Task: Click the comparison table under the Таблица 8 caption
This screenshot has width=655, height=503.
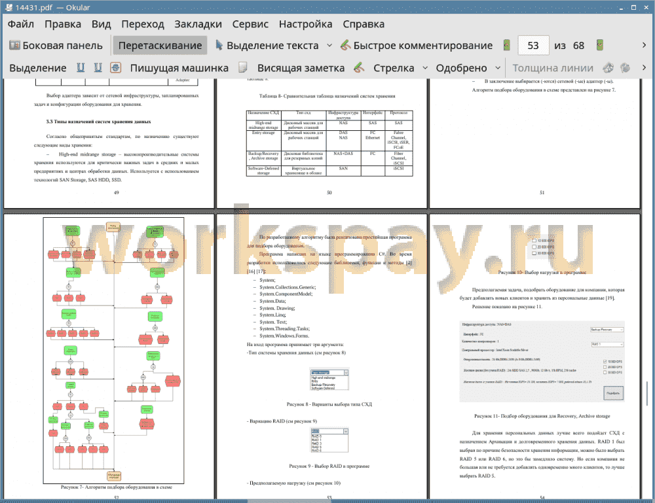Action: point(329,143)
